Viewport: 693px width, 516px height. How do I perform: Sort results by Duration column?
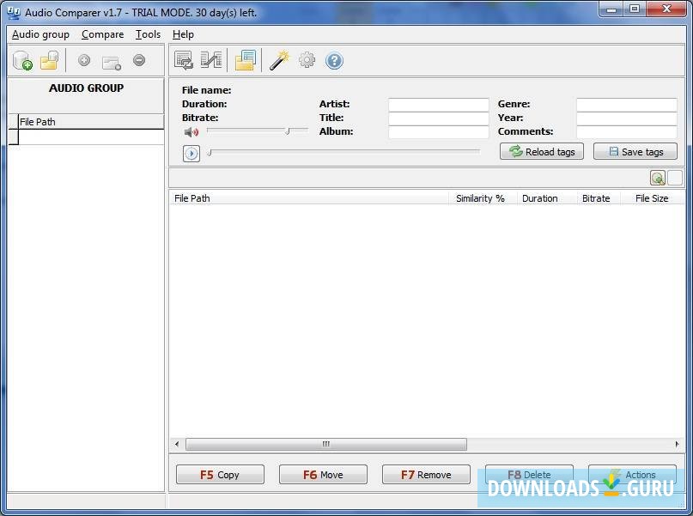coord(547,198)
